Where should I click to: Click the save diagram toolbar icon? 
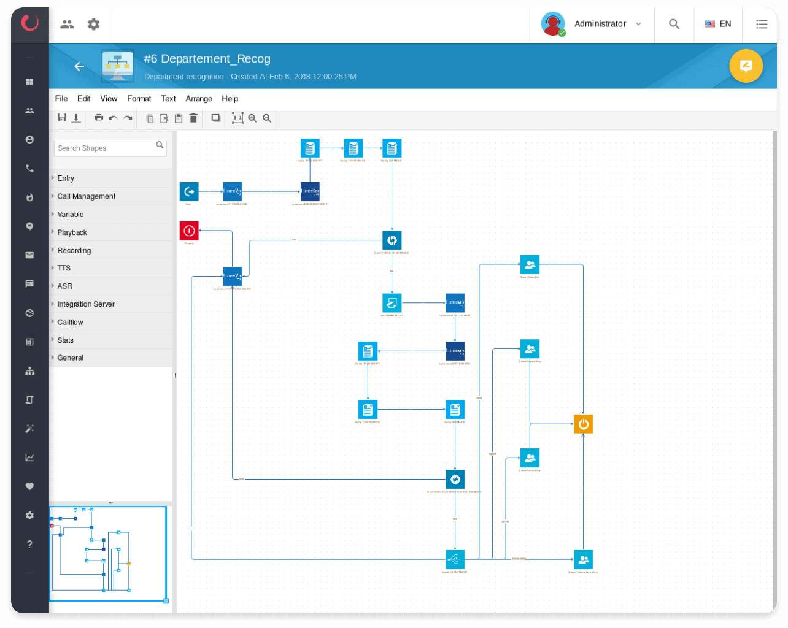(62, 118)
